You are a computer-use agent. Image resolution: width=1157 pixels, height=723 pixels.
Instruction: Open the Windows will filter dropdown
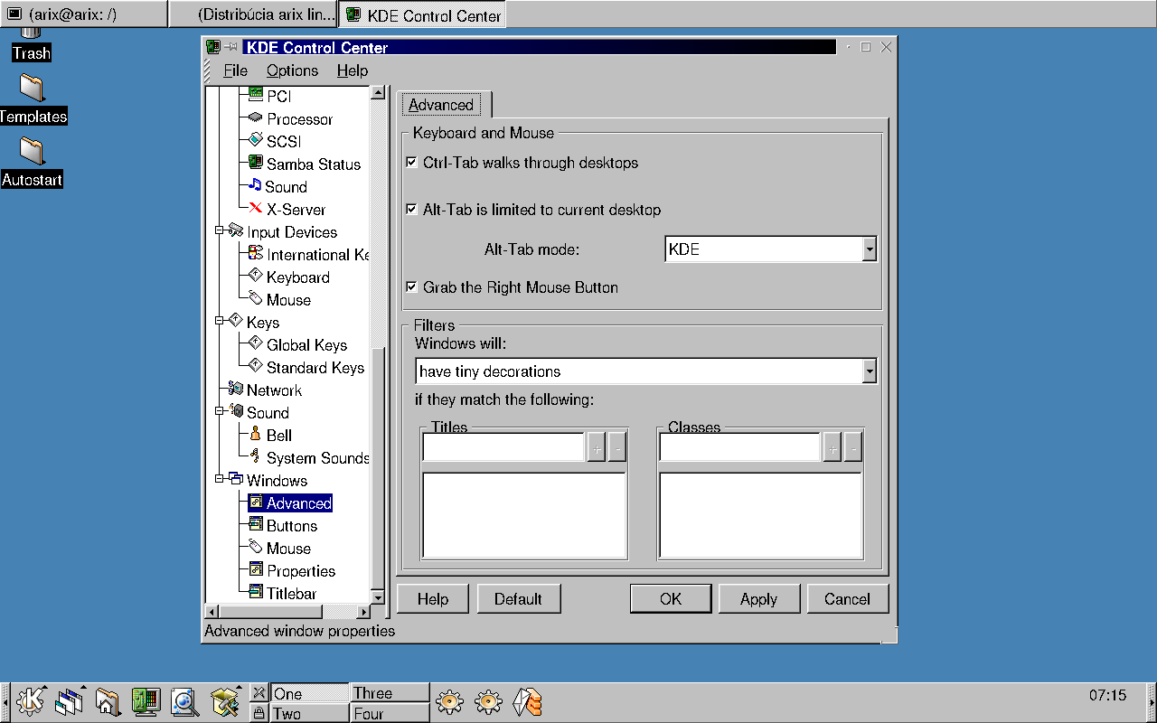tap(645, 371)
